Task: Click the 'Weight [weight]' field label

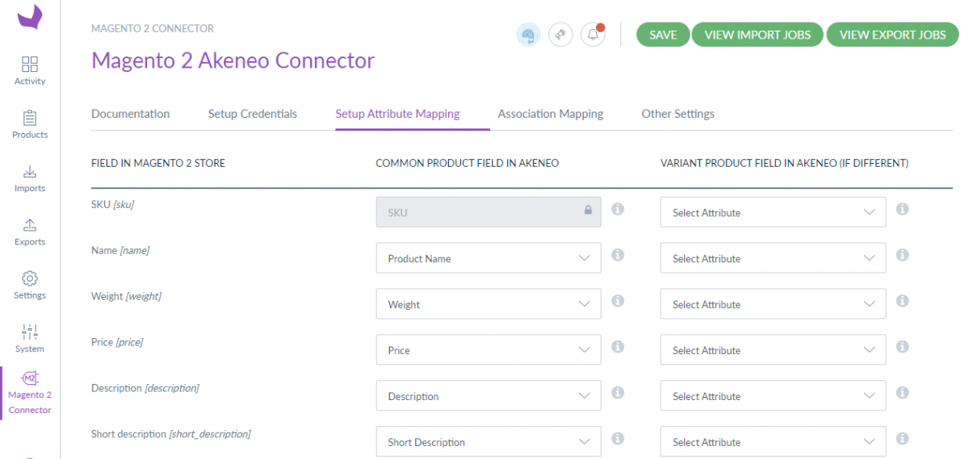Action: pyautogui.click(x=127, y=296)
